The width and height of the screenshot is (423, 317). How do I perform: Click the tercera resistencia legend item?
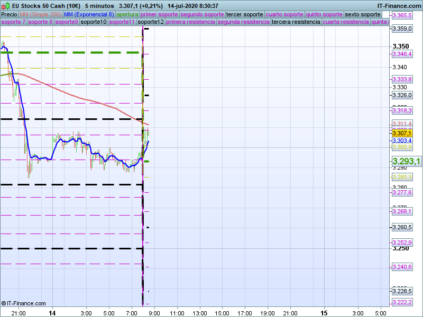[296, 22]
